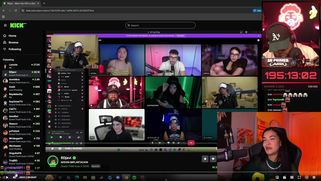Open outer player settings gear
The width and height of the screenshot is (321, 181).
(x=314, y=177)
